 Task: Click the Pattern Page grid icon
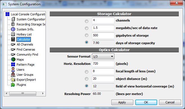13,65
